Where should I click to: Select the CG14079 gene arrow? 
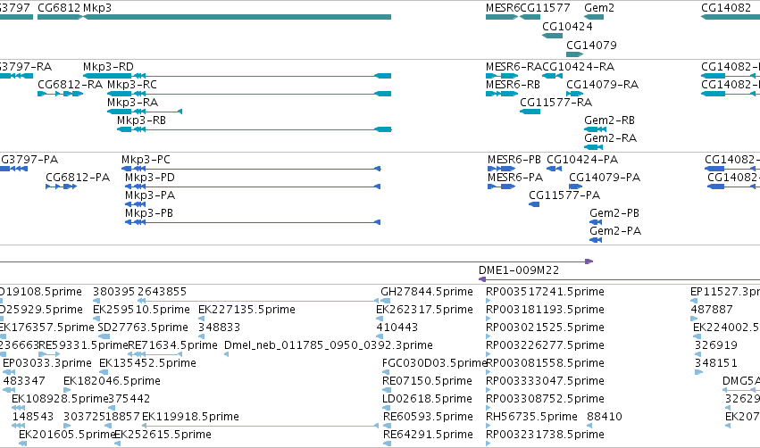[574, 54]
